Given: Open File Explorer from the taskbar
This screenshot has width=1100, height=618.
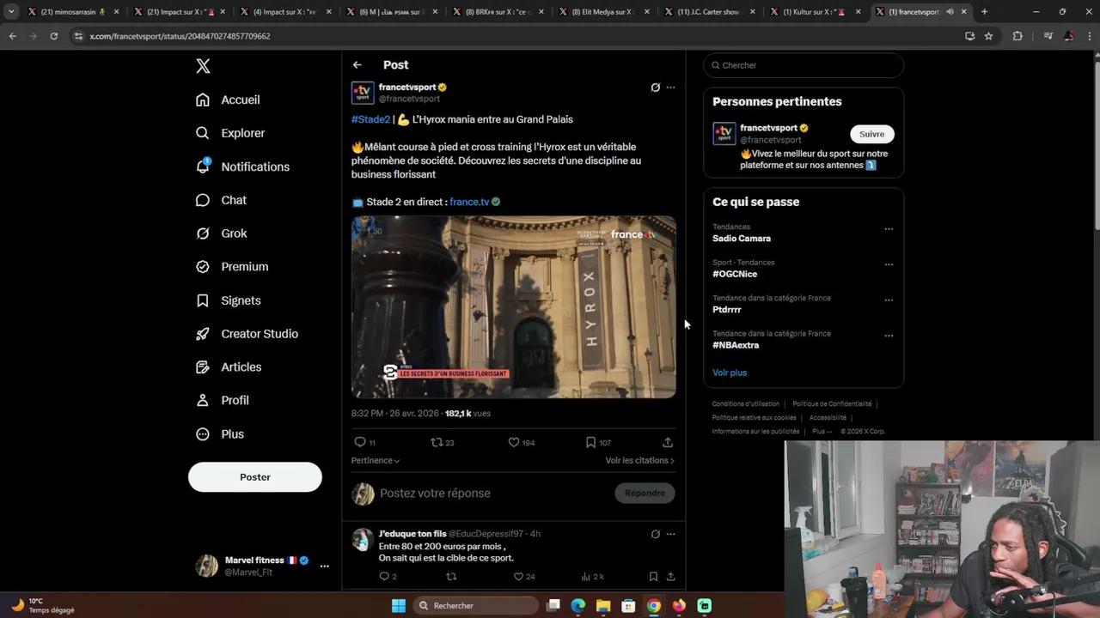Looking at the screenshot, I should click(603, 605).
